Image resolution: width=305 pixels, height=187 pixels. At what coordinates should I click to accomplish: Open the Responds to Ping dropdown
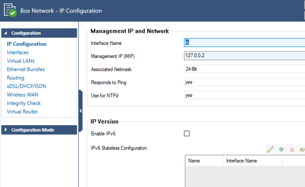(244, 82)
